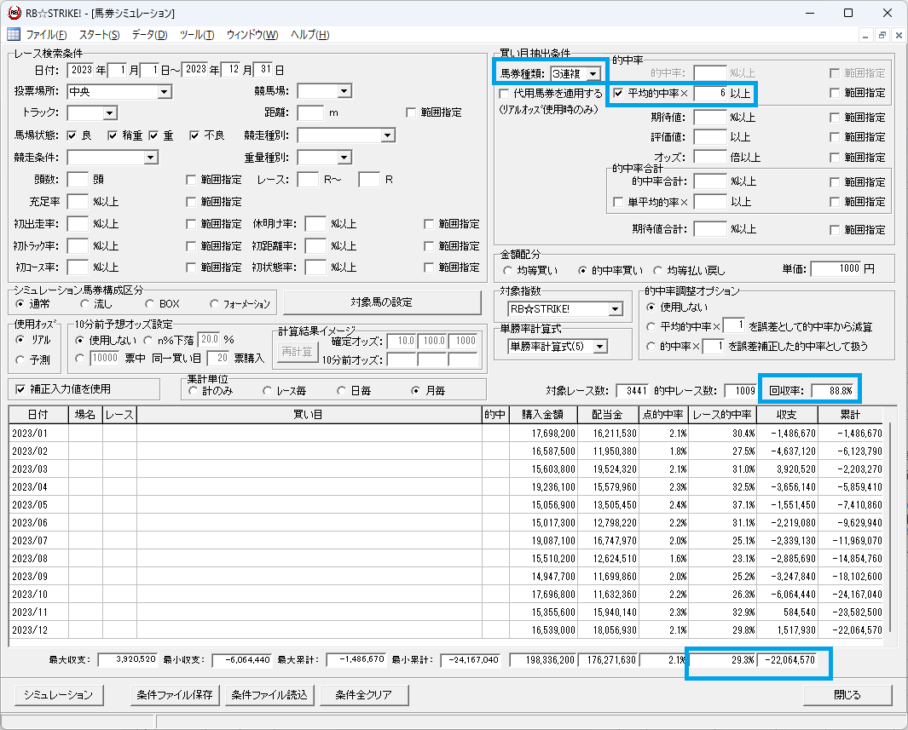This screenshot has height=730, width=908.
Task: Click the 条件ファイル保存 button
Action: tap(175, 695)
